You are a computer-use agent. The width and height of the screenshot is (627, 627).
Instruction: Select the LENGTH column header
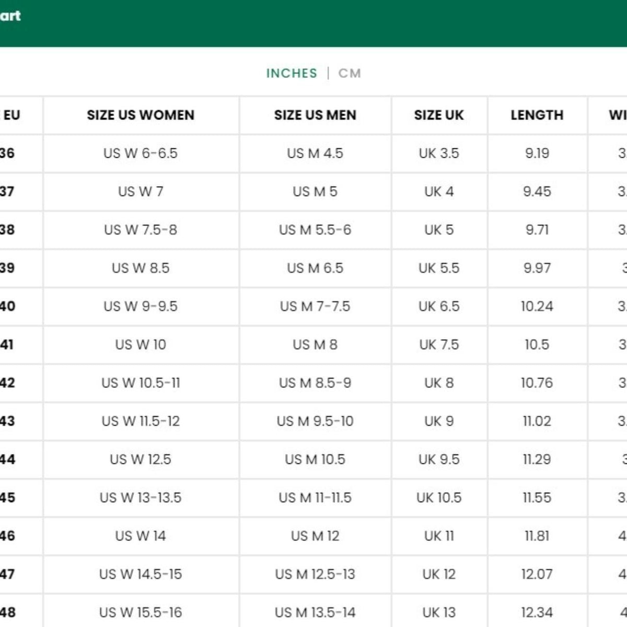point(537,115)
